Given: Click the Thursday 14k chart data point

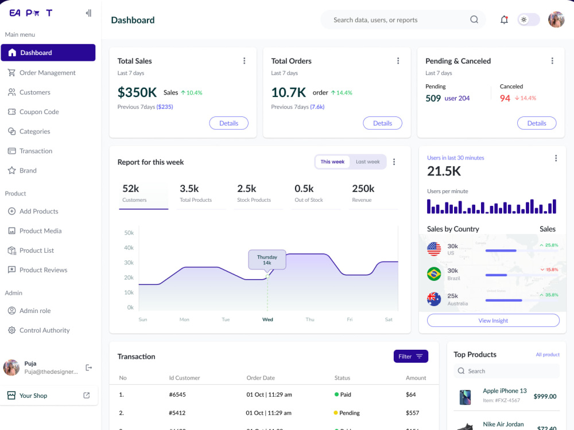Looking at the screenshot, I should point(267,276).
